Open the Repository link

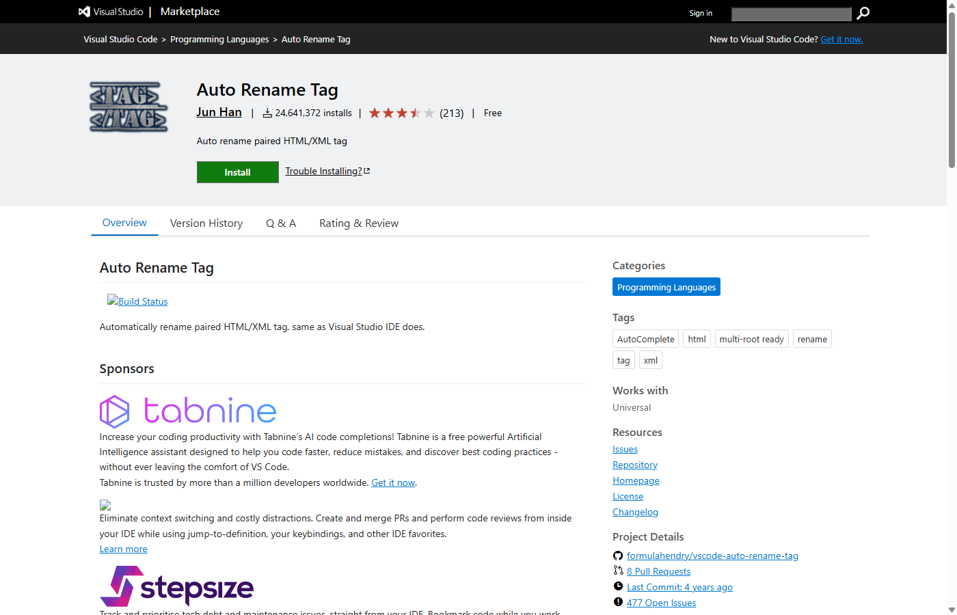[635, 465]
